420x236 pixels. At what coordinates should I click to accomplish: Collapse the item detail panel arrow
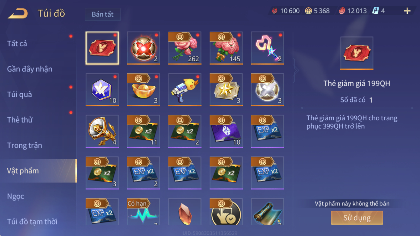(296, 70)
